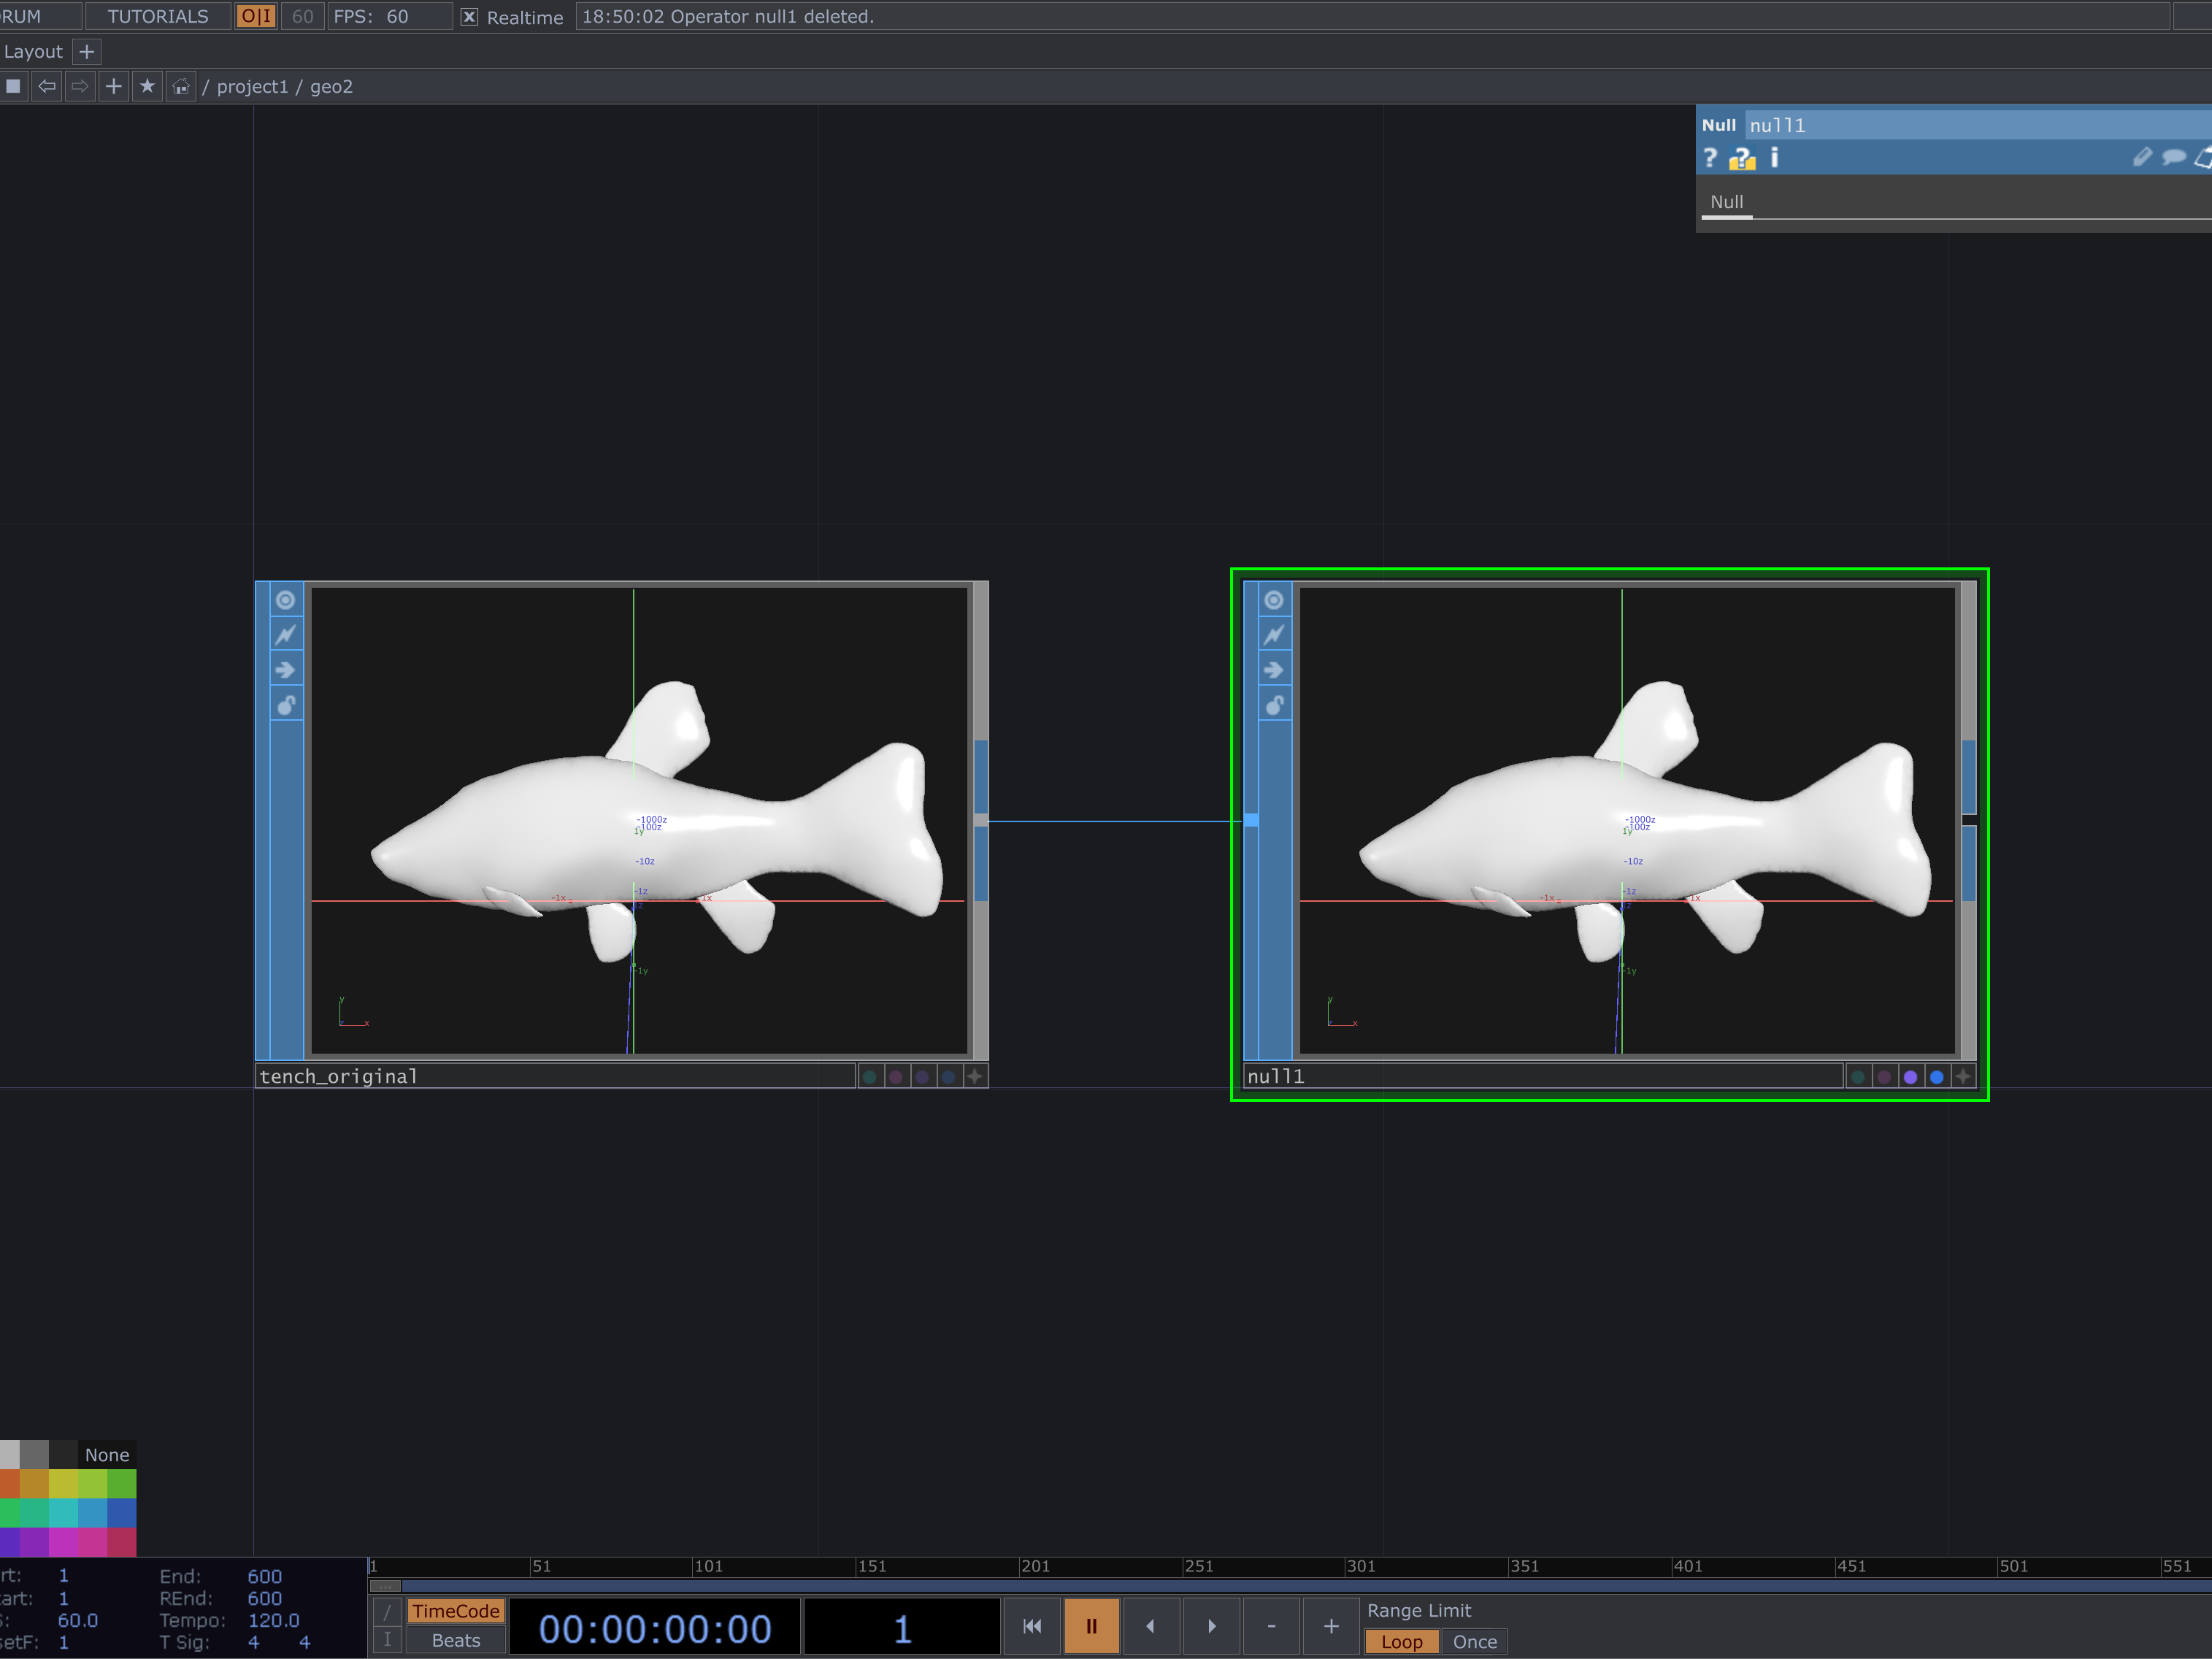Open the TUTORIALS menu
This screenshot has width=2212, height=1659.
pos(158,16)
